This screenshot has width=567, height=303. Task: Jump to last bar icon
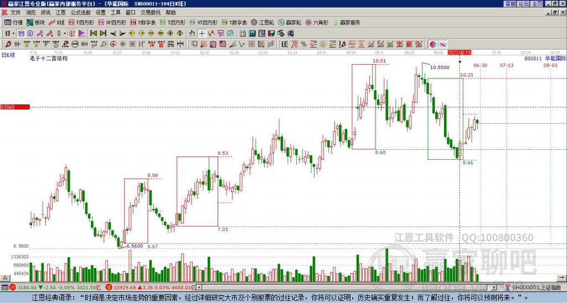click(x=103, y=34)
